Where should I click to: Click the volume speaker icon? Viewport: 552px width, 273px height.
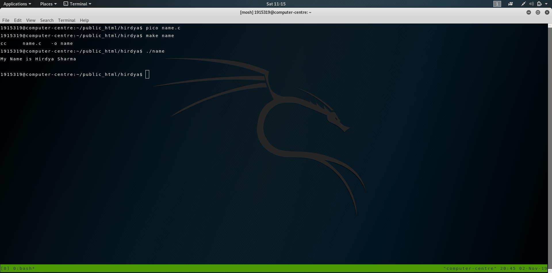532,4
